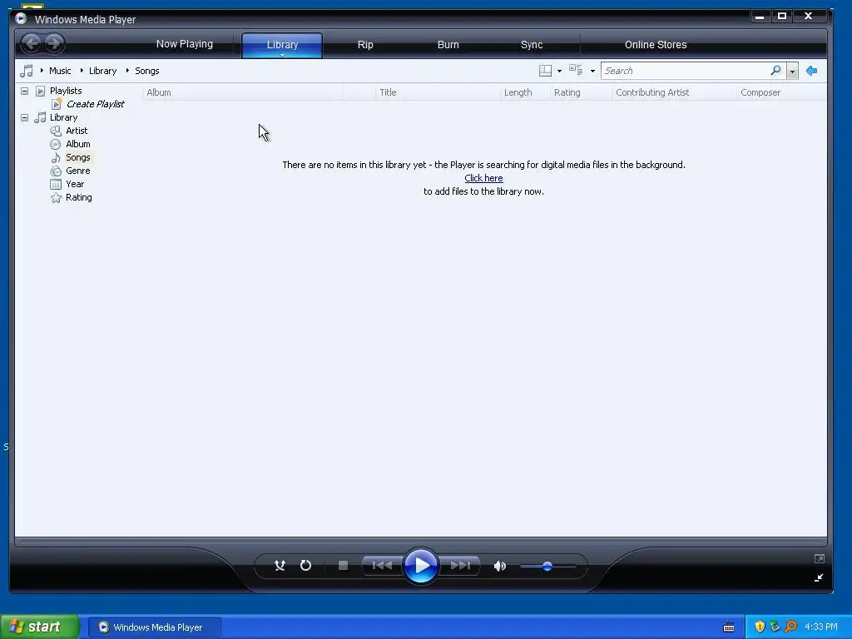852x639 pixels.
Task: Stop playback with the Stop button
Action: pos(343,566)
